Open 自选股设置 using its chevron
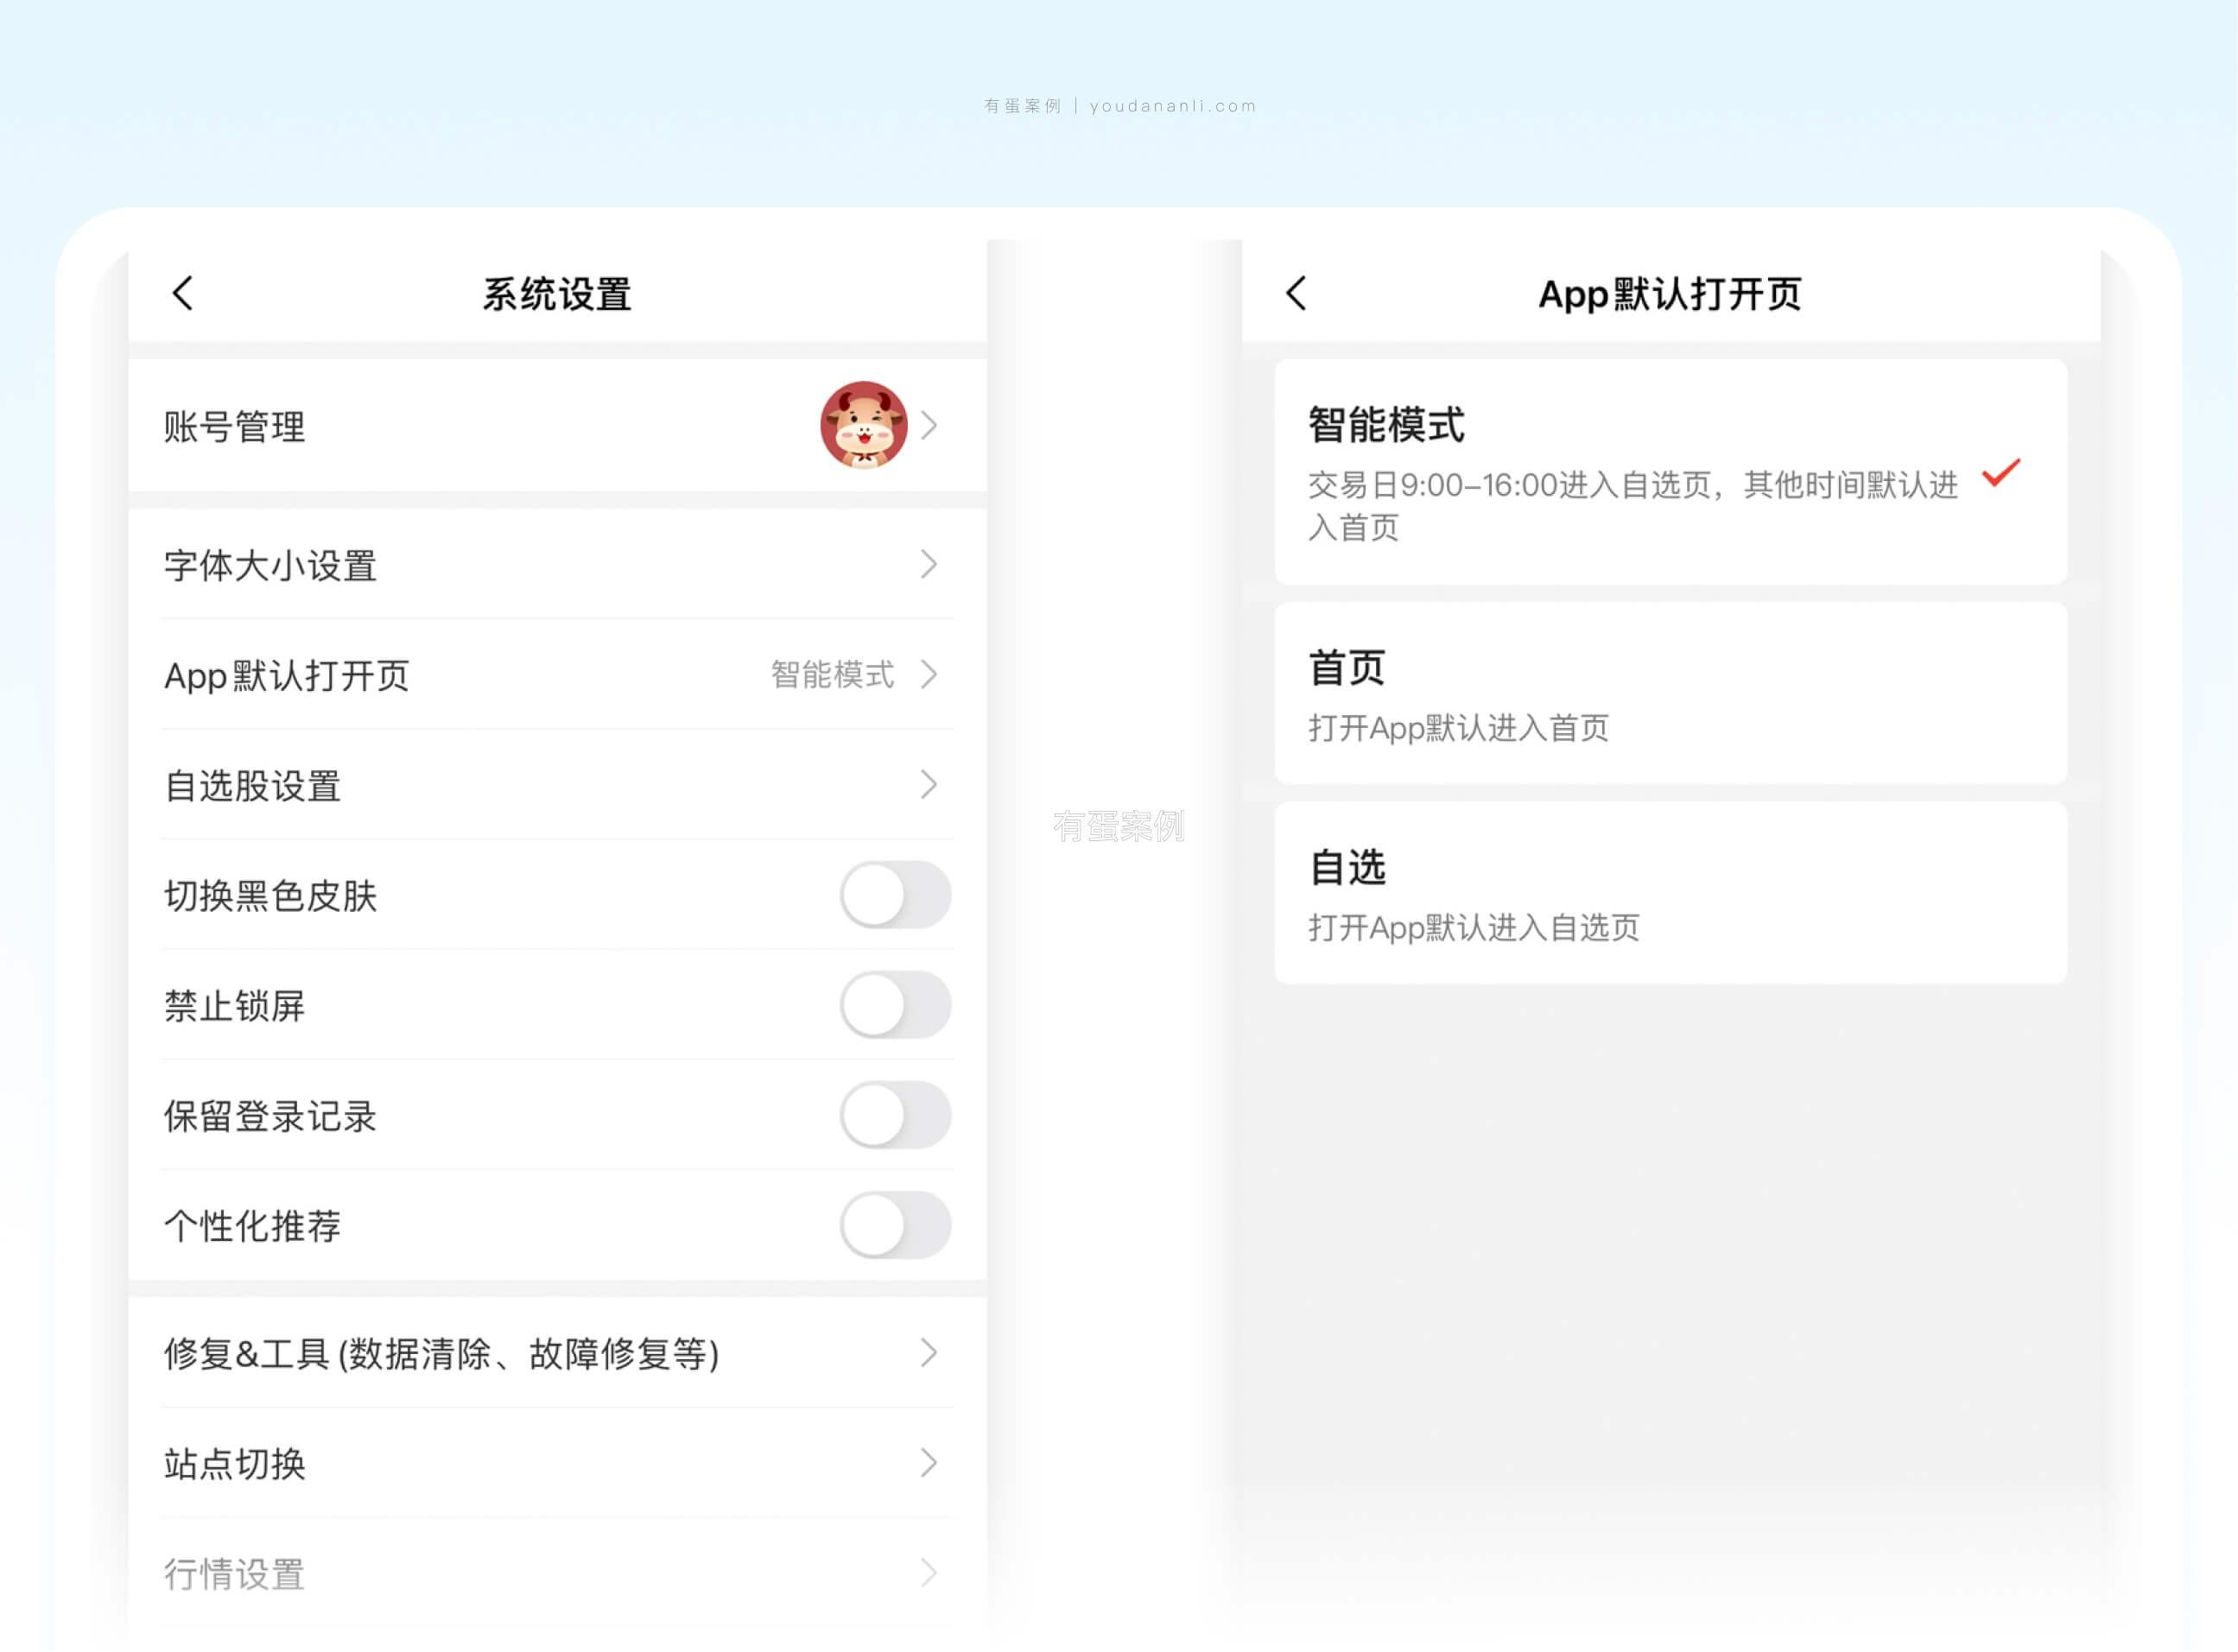This screenshot has width=2238, height=1652. click(929, 785)
